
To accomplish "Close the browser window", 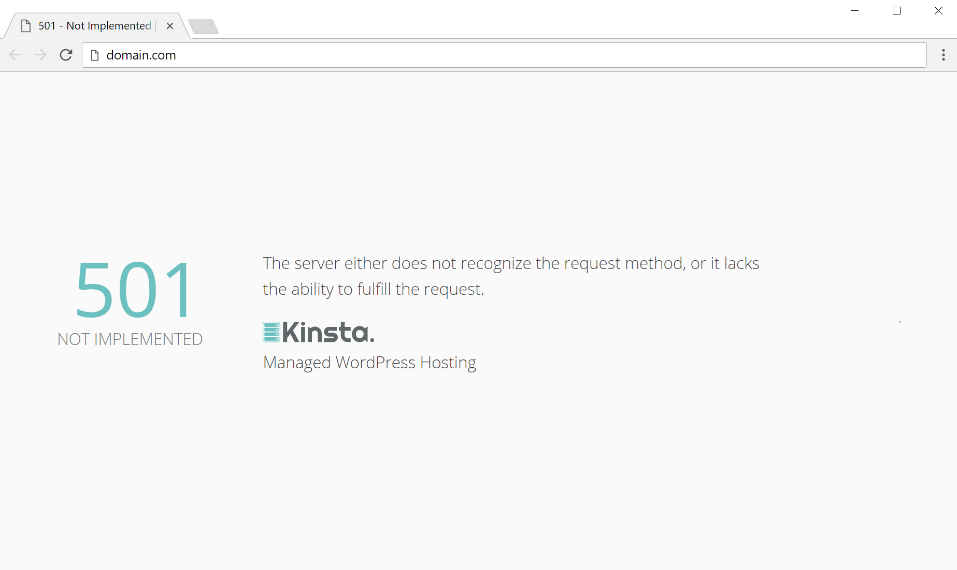I will click(938, 10).
